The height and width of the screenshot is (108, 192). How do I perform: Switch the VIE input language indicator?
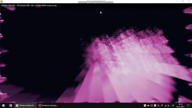[x=173, y=105]
